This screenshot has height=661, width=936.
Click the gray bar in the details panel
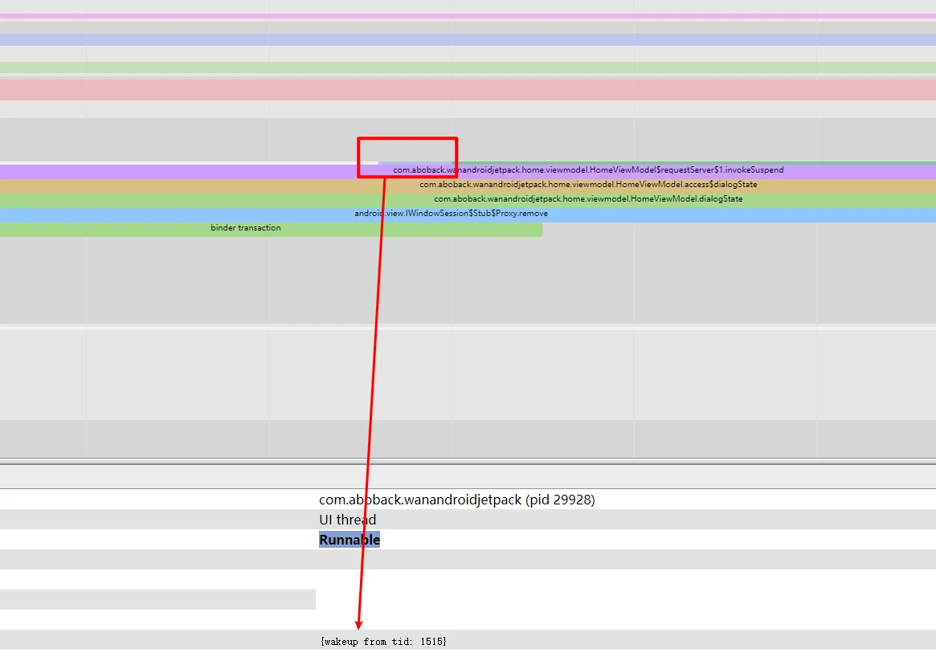157,598
